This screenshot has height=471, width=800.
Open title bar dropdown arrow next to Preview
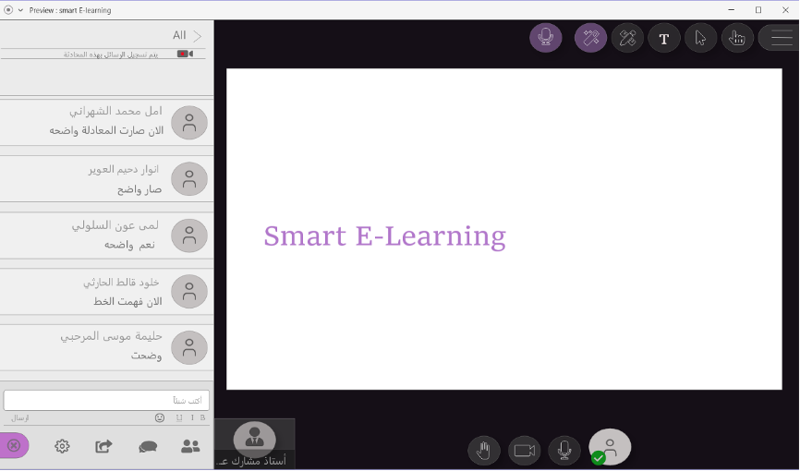(x=20, y=9)
